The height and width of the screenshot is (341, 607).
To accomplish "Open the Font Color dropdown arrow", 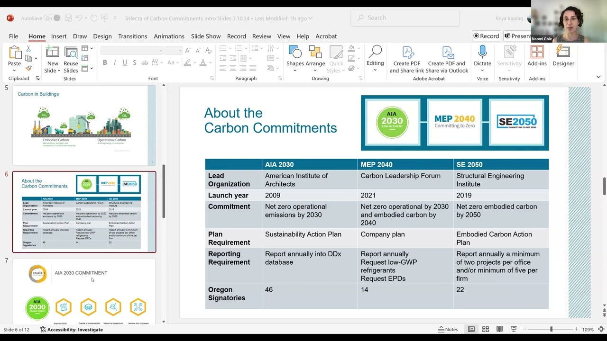I will 210,63.
